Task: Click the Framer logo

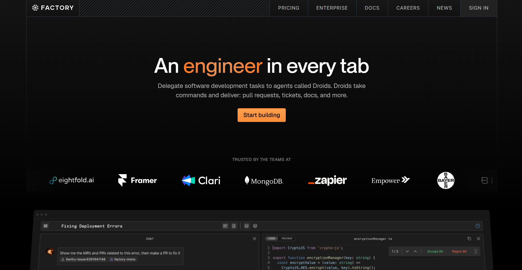Action: pyautogui.click(x=137, y=180)
